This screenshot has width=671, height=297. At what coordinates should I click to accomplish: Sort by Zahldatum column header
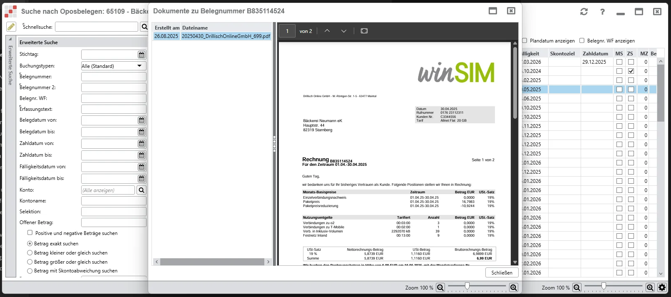point(597,54)
